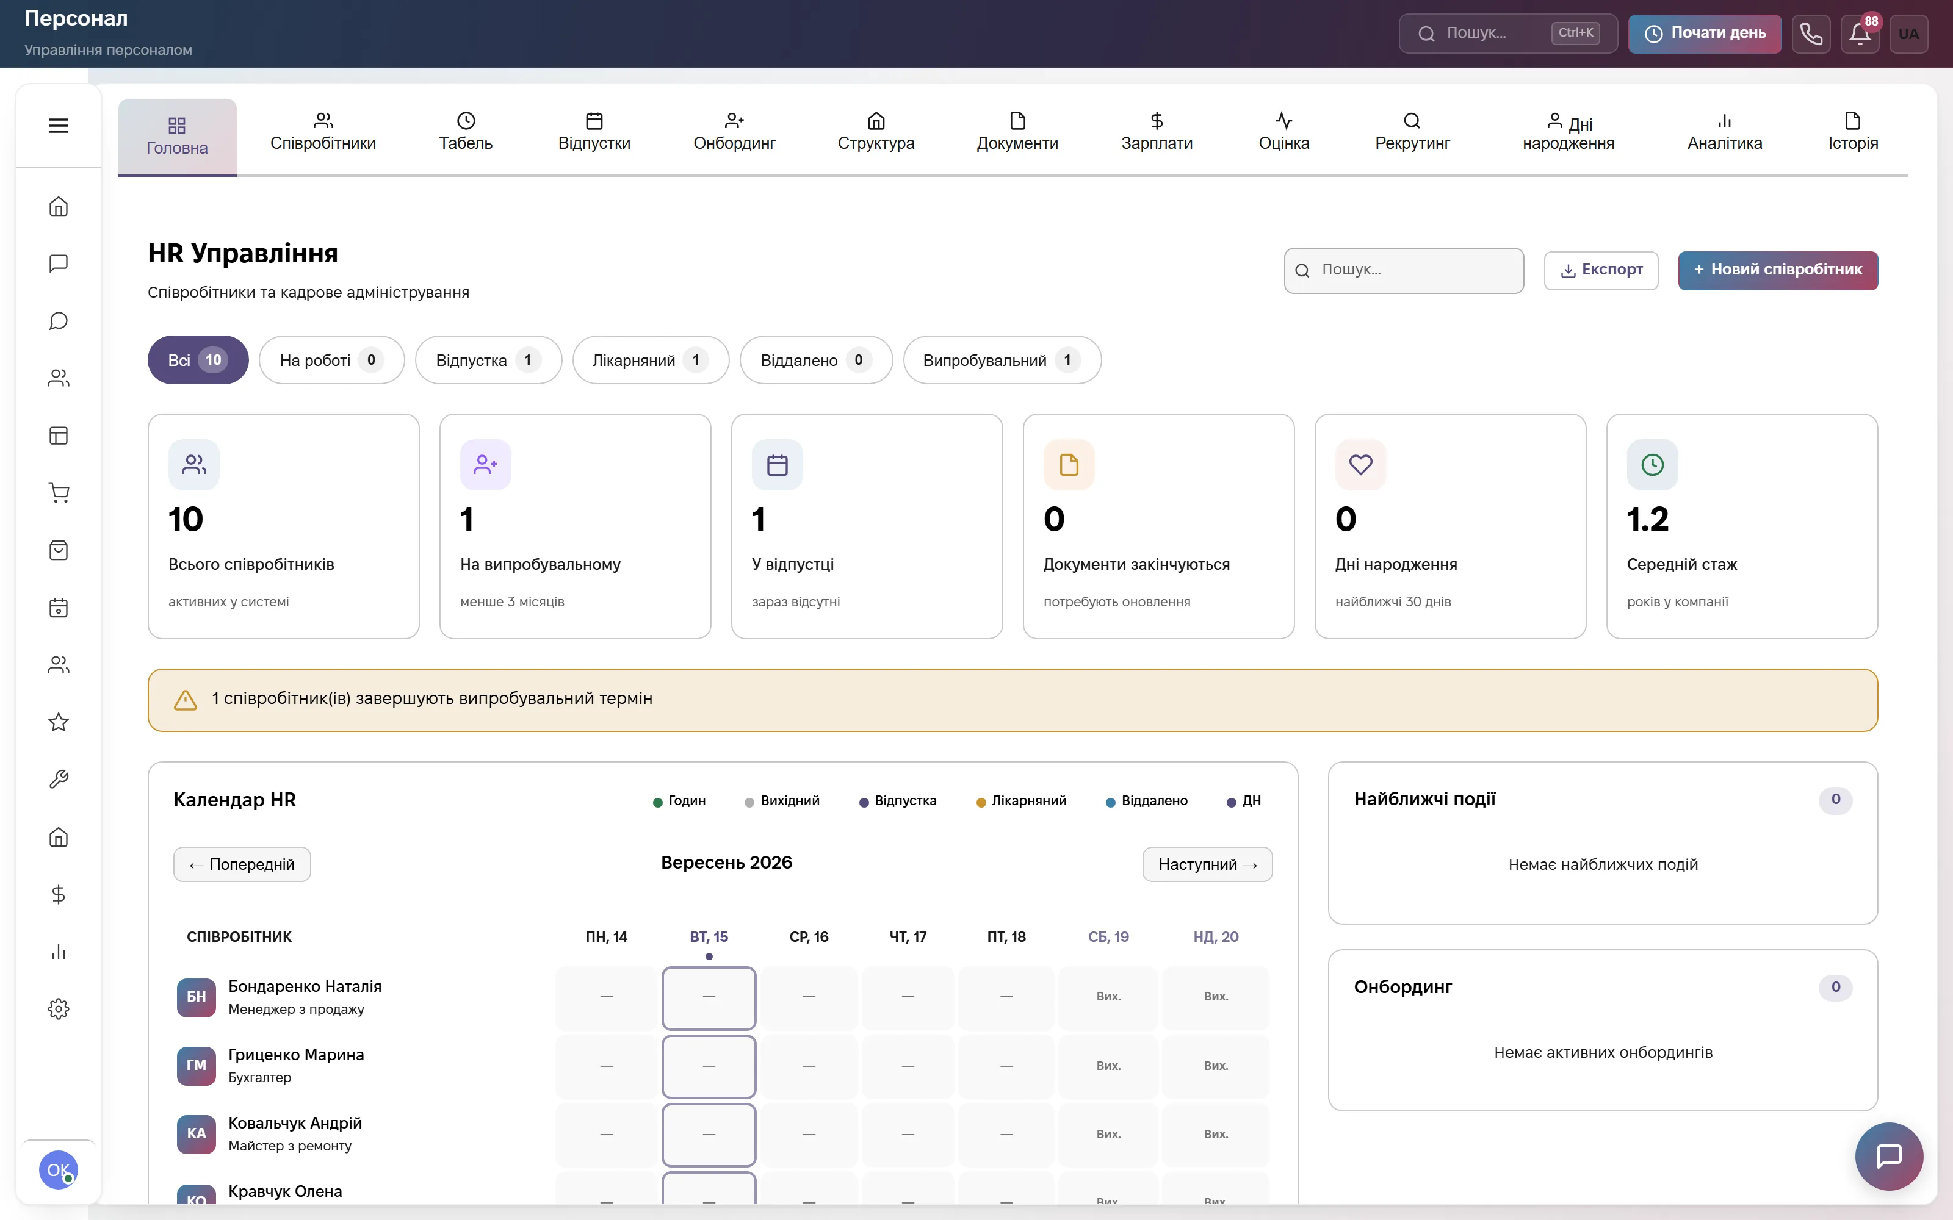Open the floating chat widget button
The height and width of the screenshot is (1220, 1953).
[1888, 1157]
